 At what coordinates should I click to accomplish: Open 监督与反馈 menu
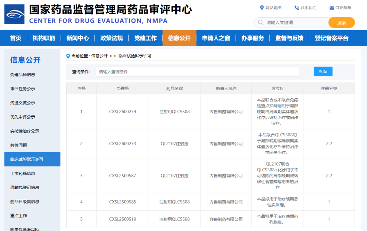[x=289, y=38]
